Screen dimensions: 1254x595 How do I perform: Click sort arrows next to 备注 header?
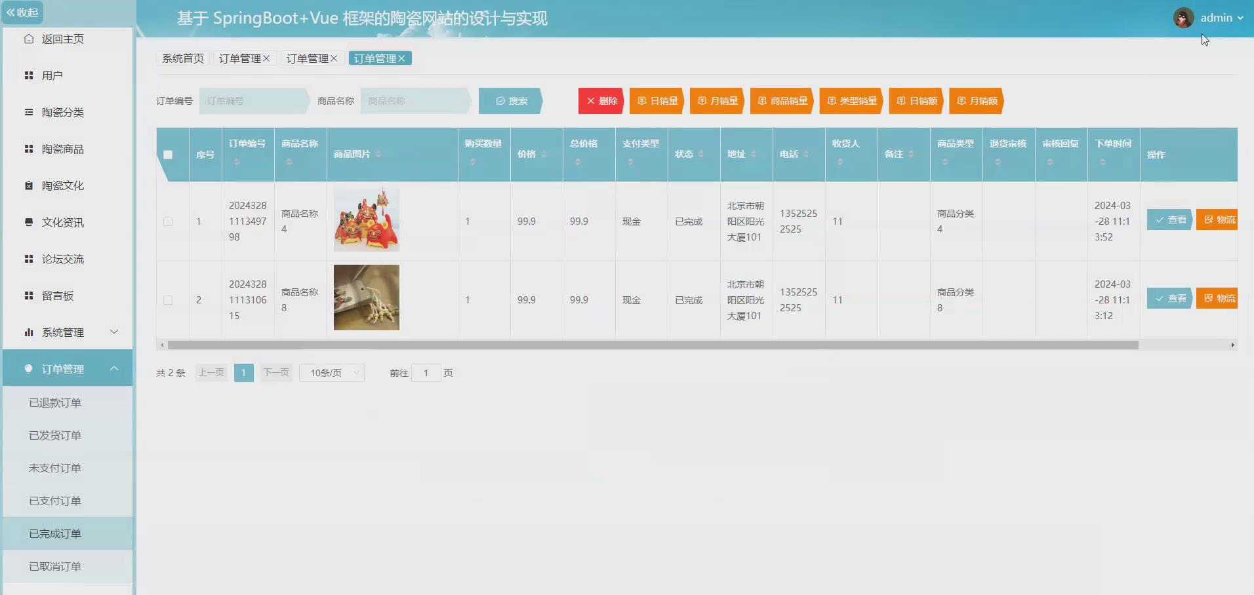[x=911, y=154]
